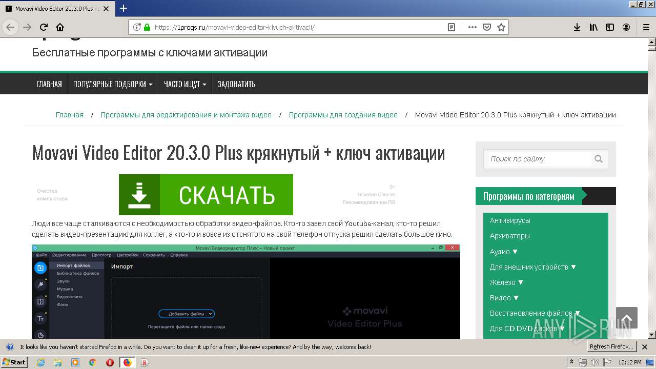Viewport: 656px width, 369px height.
Task: Click the green padlock connection icon
Action: click(147, 27)
